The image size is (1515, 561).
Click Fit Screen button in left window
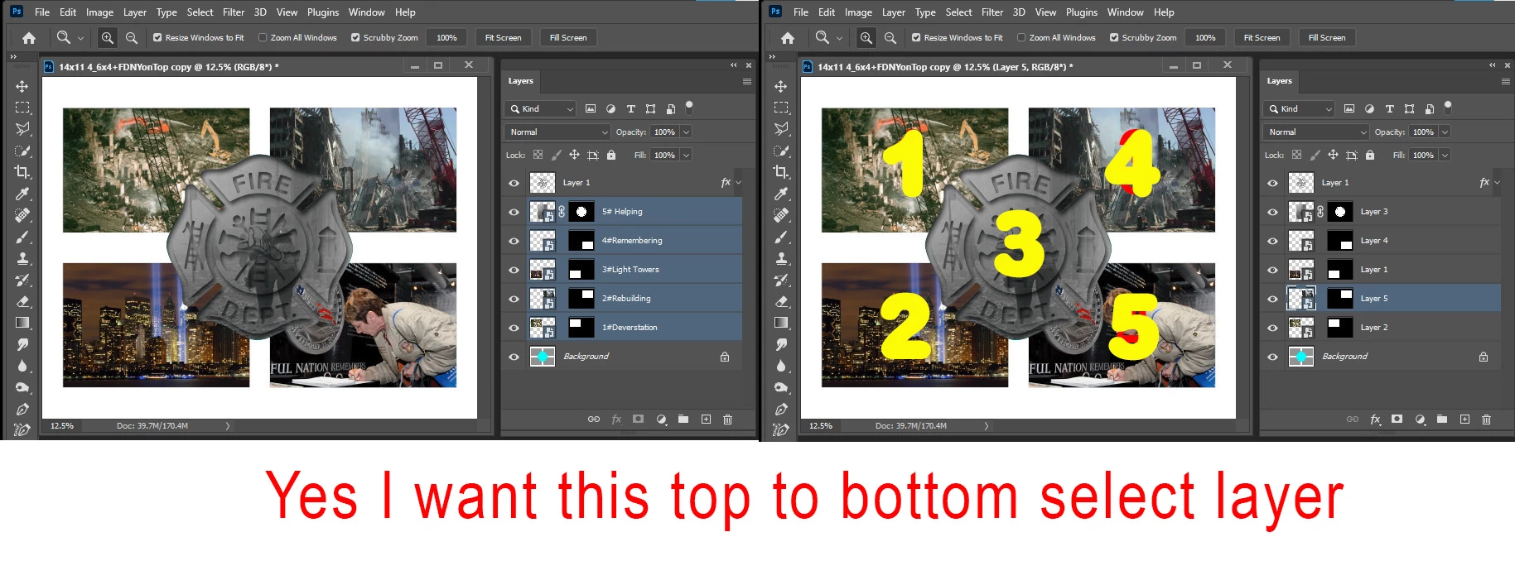coord(503,37)
